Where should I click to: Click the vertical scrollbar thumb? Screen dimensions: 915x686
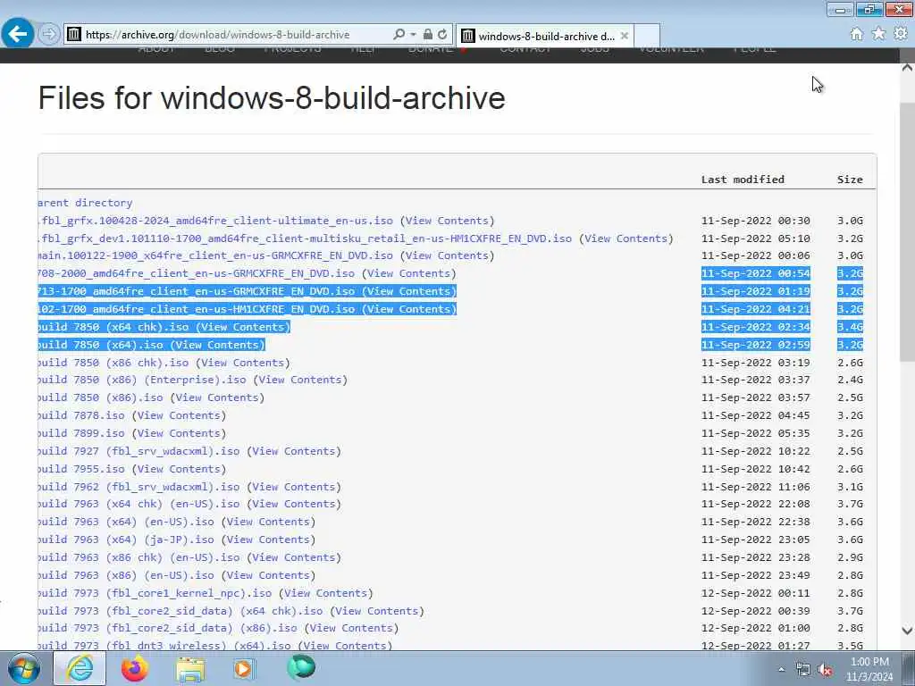pyautogui.click(x=908, y=230)
